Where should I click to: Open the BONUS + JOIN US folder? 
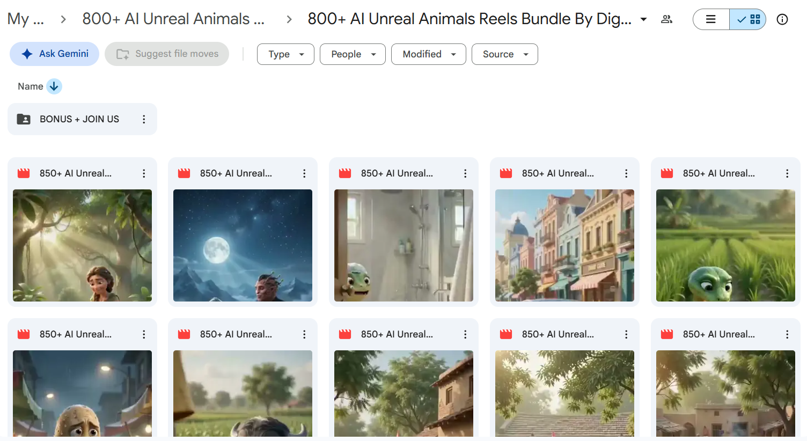[82, 119]
